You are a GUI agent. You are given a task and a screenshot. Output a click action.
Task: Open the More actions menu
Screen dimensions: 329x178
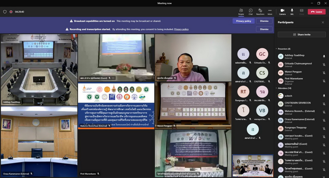(x=270, y=11)
